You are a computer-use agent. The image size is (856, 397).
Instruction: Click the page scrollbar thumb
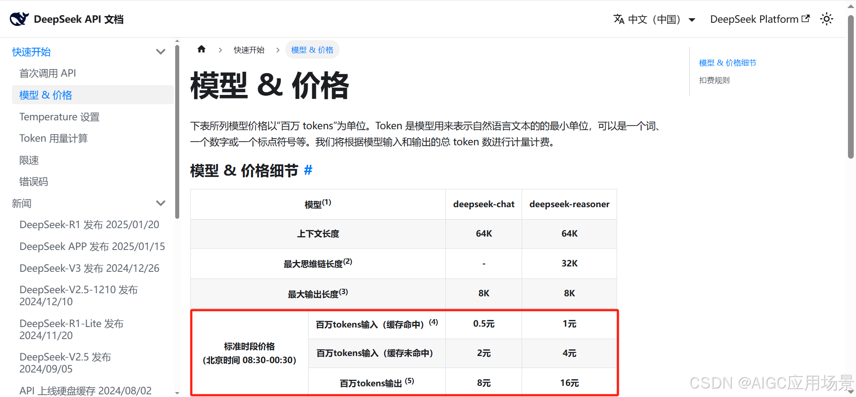coord(851,87)
